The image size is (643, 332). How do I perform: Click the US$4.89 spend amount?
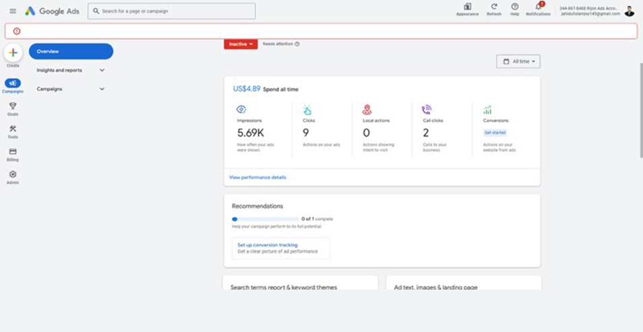point(247,88)
